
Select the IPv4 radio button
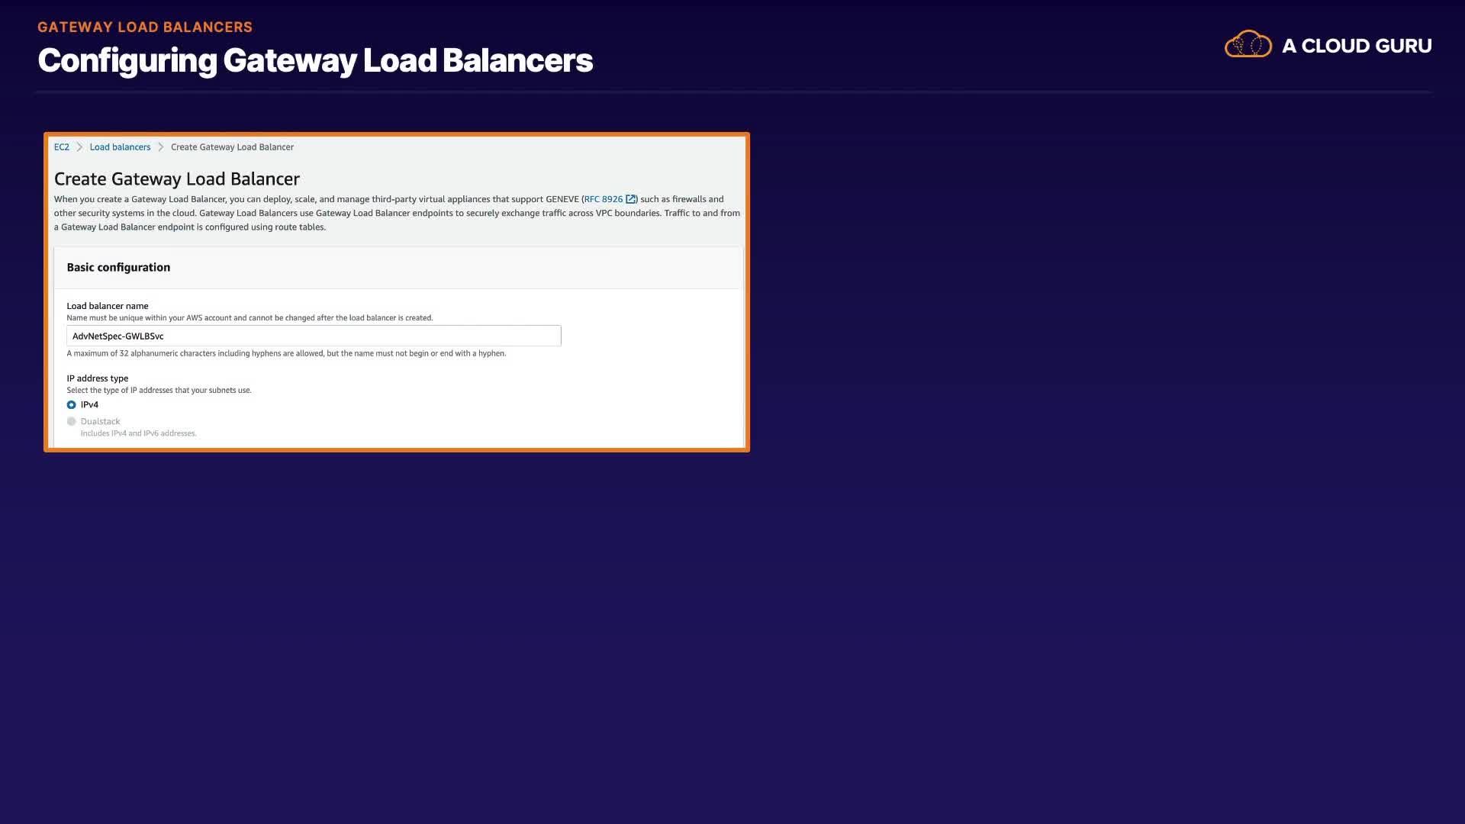[71, 405]
